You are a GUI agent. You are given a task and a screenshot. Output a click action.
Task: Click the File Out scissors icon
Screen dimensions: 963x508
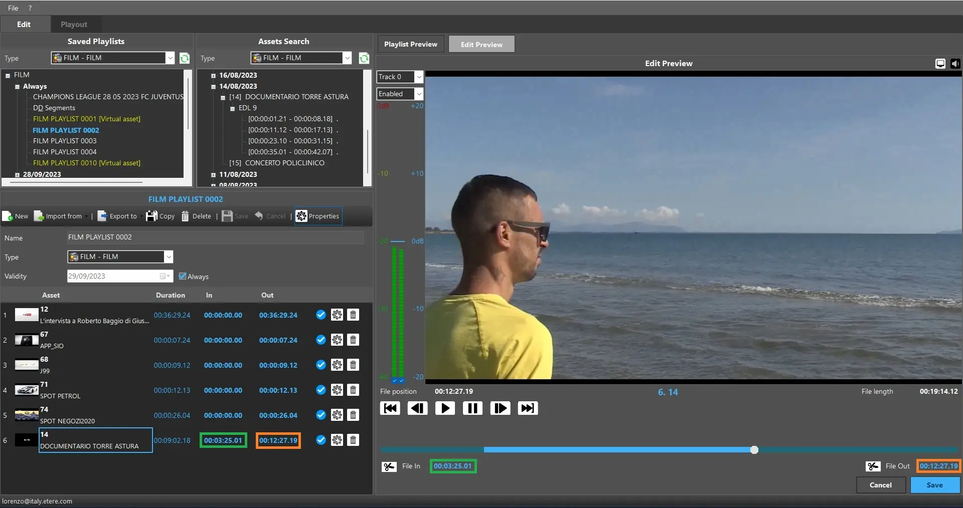pyautogui.click(x=873, y=466)
